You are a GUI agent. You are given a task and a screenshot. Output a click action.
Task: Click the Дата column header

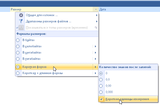point(129,9)
